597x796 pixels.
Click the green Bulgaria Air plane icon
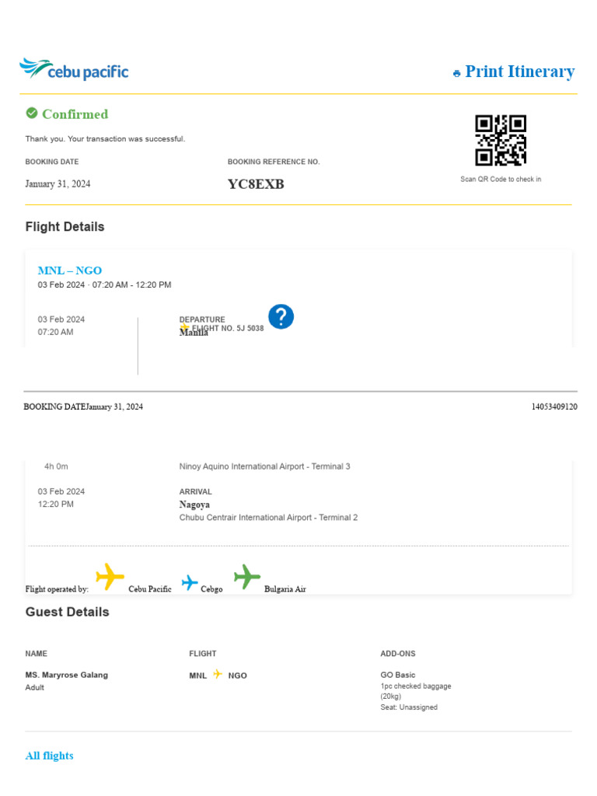coord(246,577)
